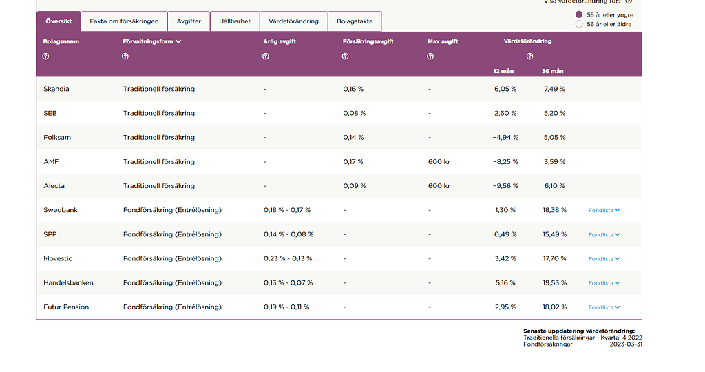
Task: Select the '56 år eller äldre' option
Action: coord(578,24)
